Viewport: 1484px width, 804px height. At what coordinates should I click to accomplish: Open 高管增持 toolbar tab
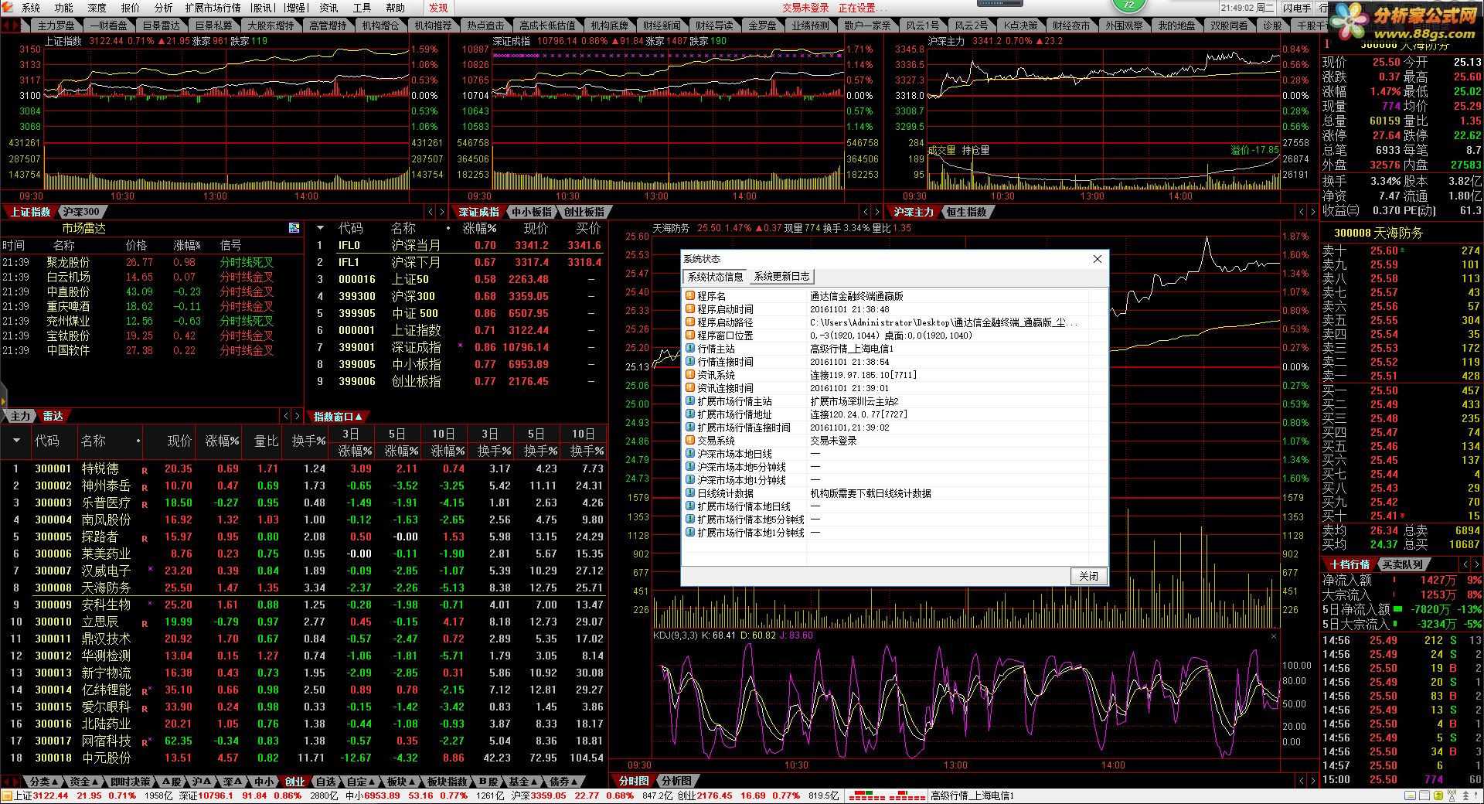328,26
